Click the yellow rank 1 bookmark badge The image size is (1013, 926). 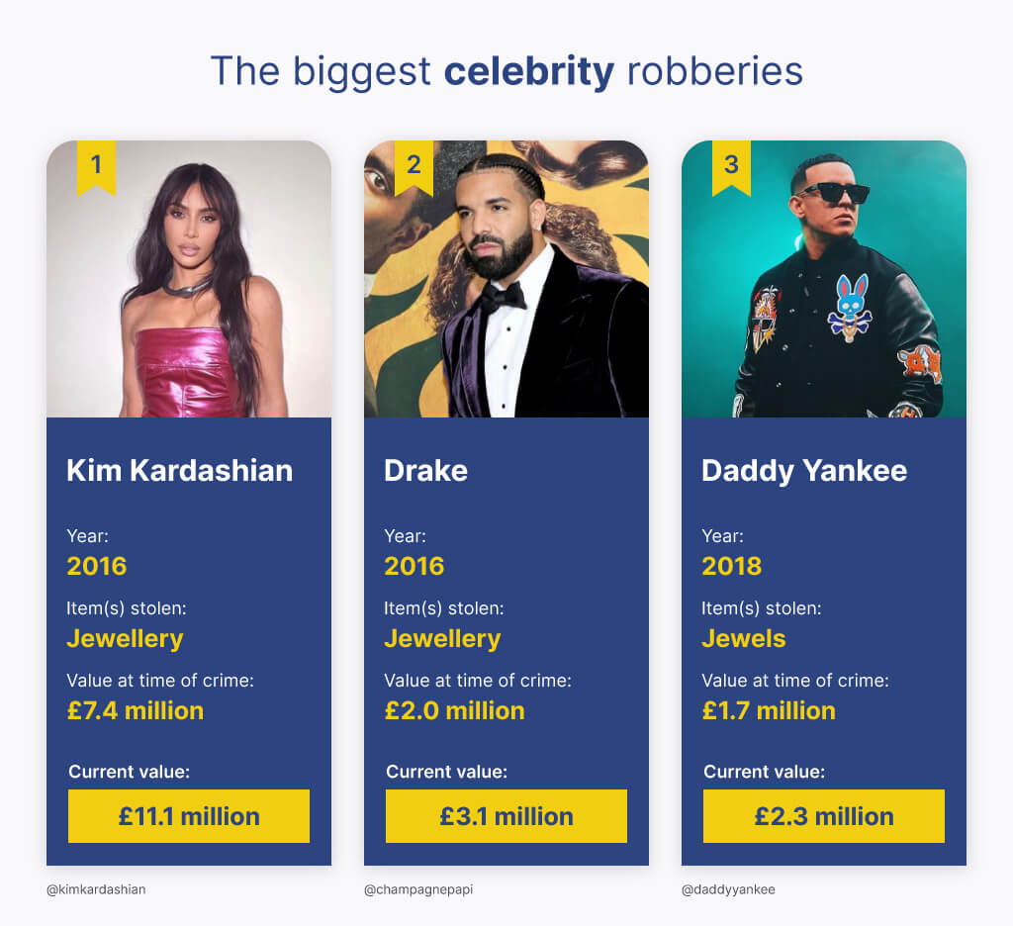point(96,167)
